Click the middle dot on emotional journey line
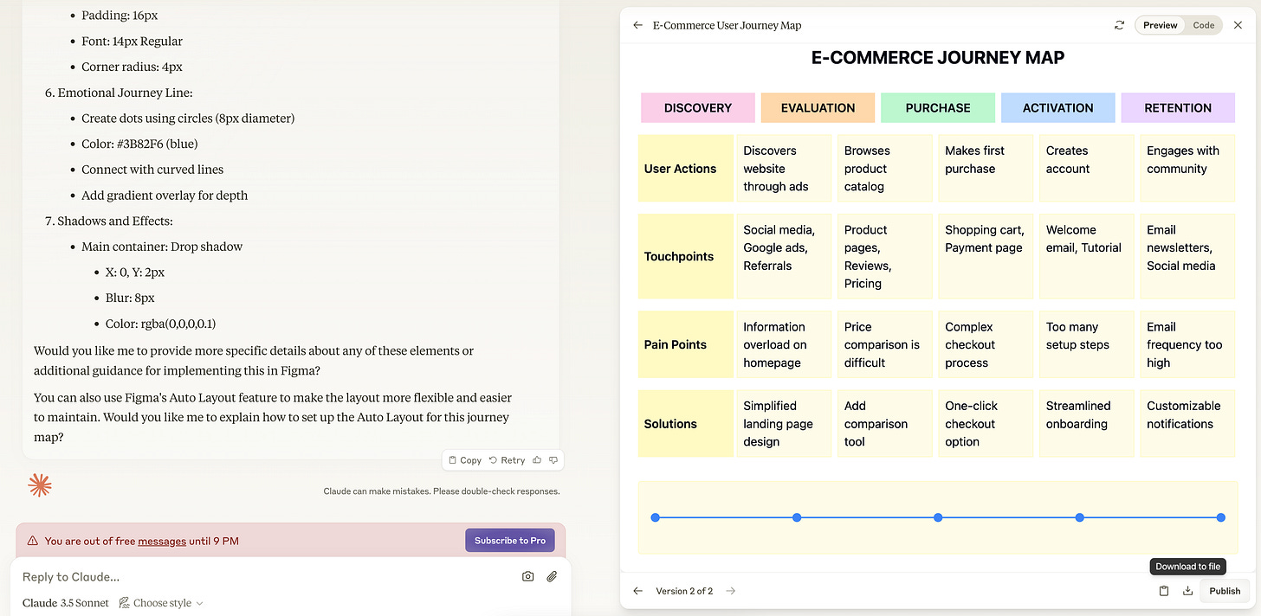 938,517
